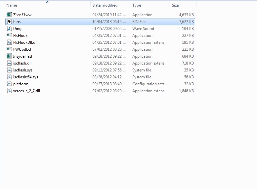Click the date 08/28/2012 04:12
The width and height of the screenshot is (257, 190).
[109, 77]
